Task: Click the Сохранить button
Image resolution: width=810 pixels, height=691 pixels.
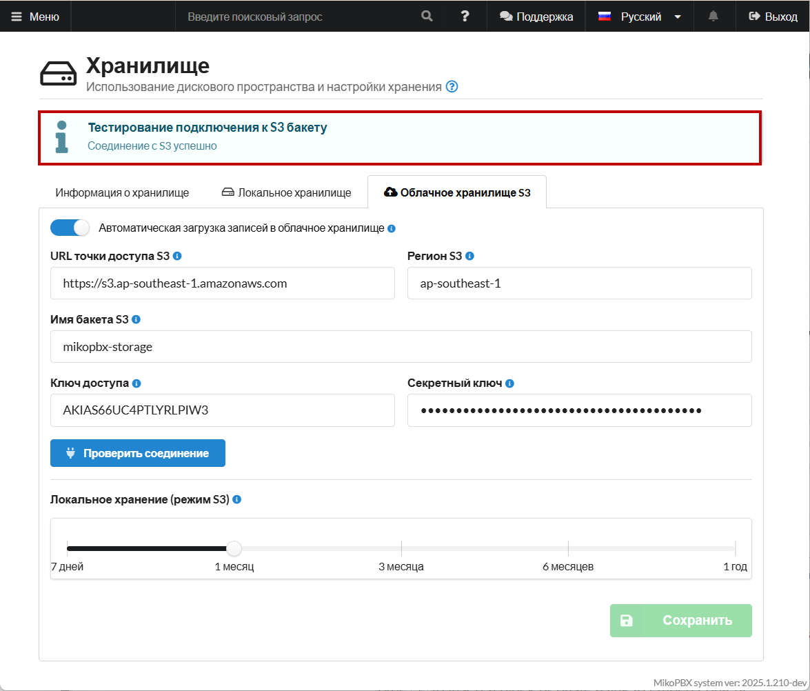Action: point(680,621)
